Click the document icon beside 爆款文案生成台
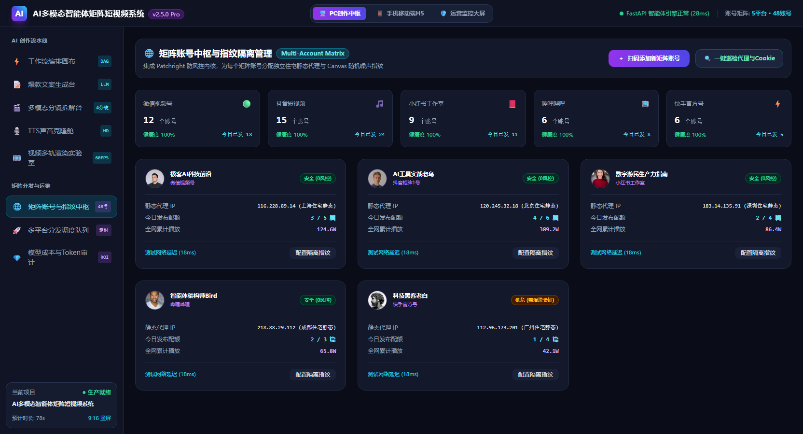 17,84
